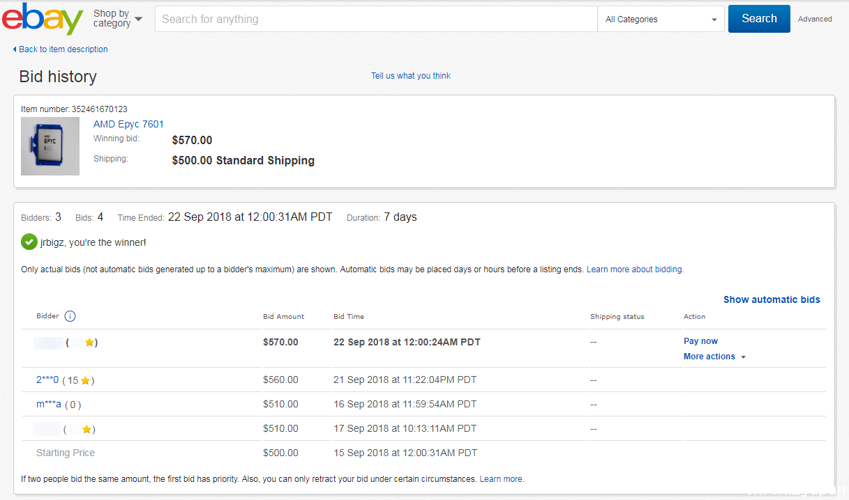Screen dimensions: 849x500
Task: Click '$500.00 Standard Shipping' text
Action: pyautogui.click(x=243, y=161)
